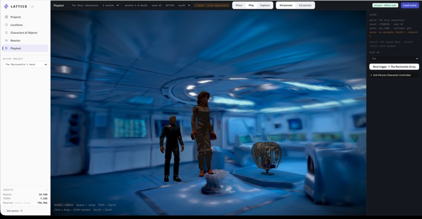The width and height of the screenshot is (422, 219).
Task: Click the Lattice logo icon
Action: coord(6,6)
